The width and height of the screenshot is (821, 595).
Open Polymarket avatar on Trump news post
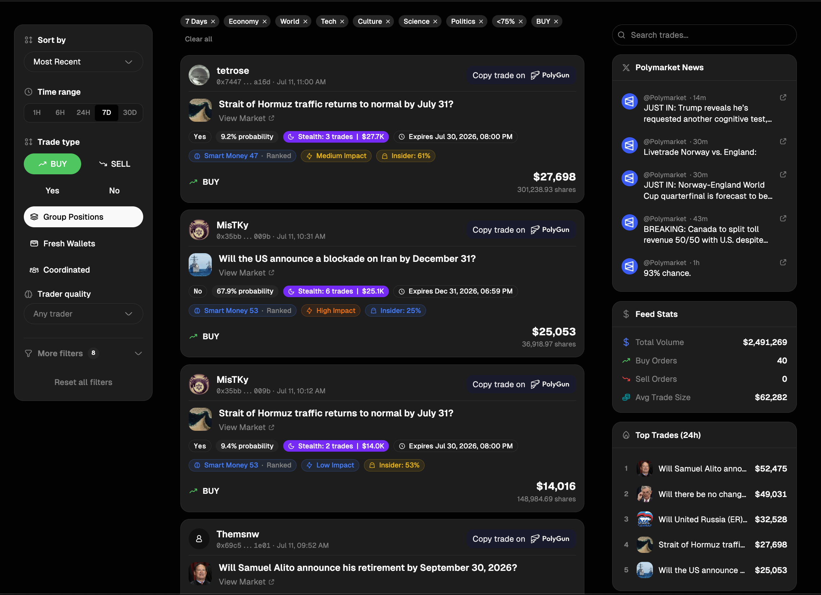tap(629, 102)
